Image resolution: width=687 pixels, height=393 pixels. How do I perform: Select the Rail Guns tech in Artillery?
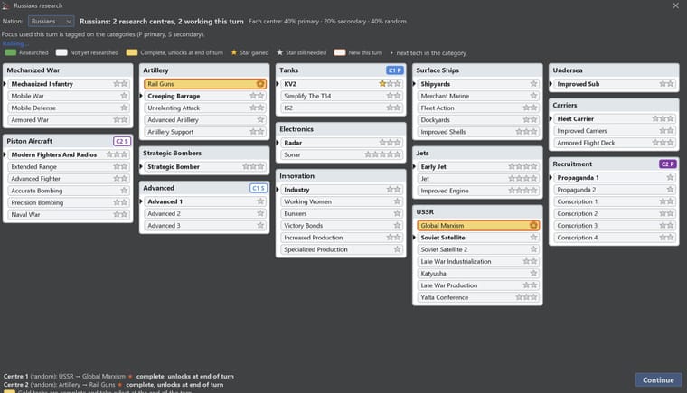pyautogui.click(x=204, y=84)
